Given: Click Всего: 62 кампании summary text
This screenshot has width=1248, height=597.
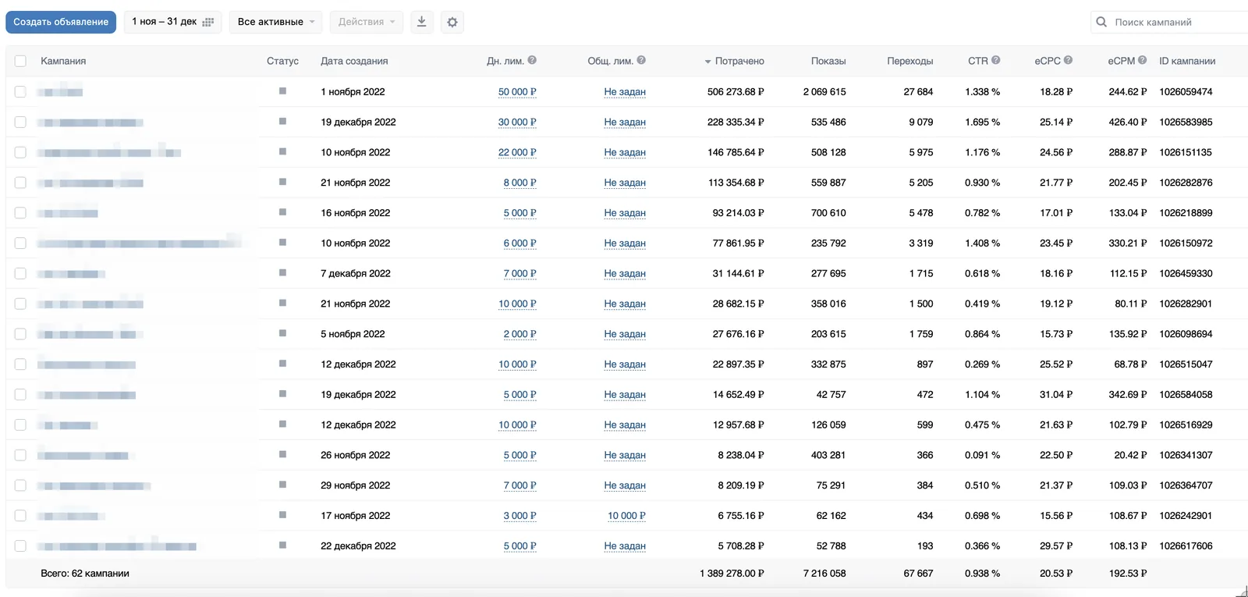Looking at the screenshot, I should click(85, 574).
